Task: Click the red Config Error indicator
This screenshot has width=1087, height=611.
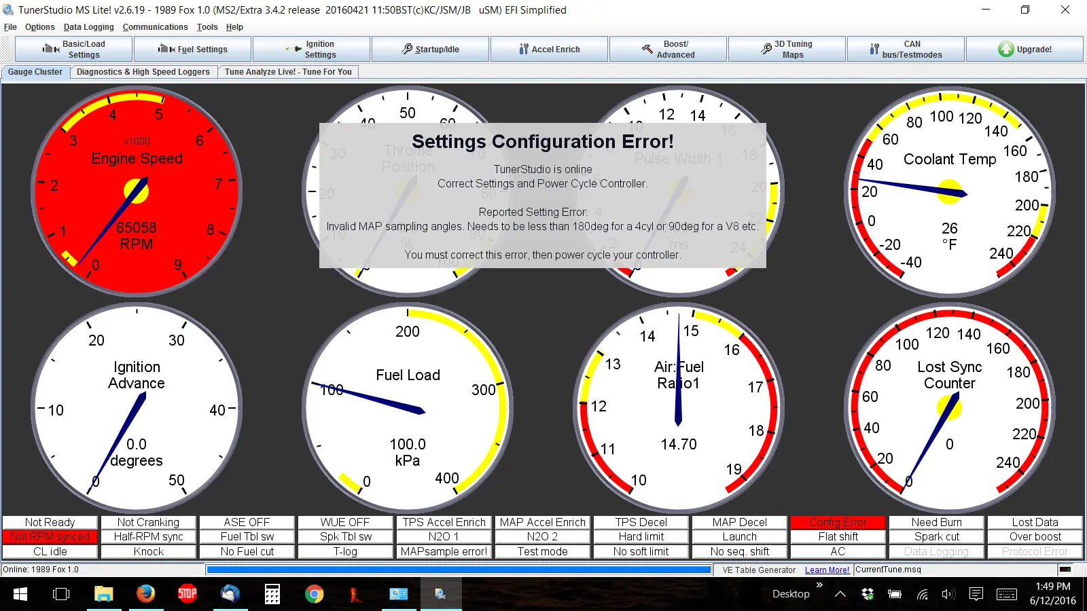Action: (x=838, y=522)
